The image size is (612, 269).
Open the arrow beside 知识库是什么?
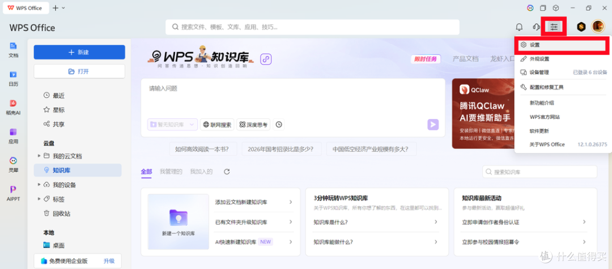436,222
